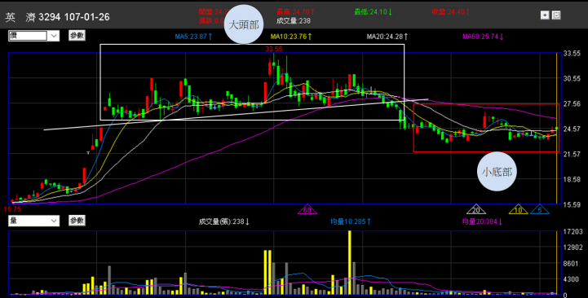
Task: Click the MA10:23.76 indicator label
Action: click(292, 37)
